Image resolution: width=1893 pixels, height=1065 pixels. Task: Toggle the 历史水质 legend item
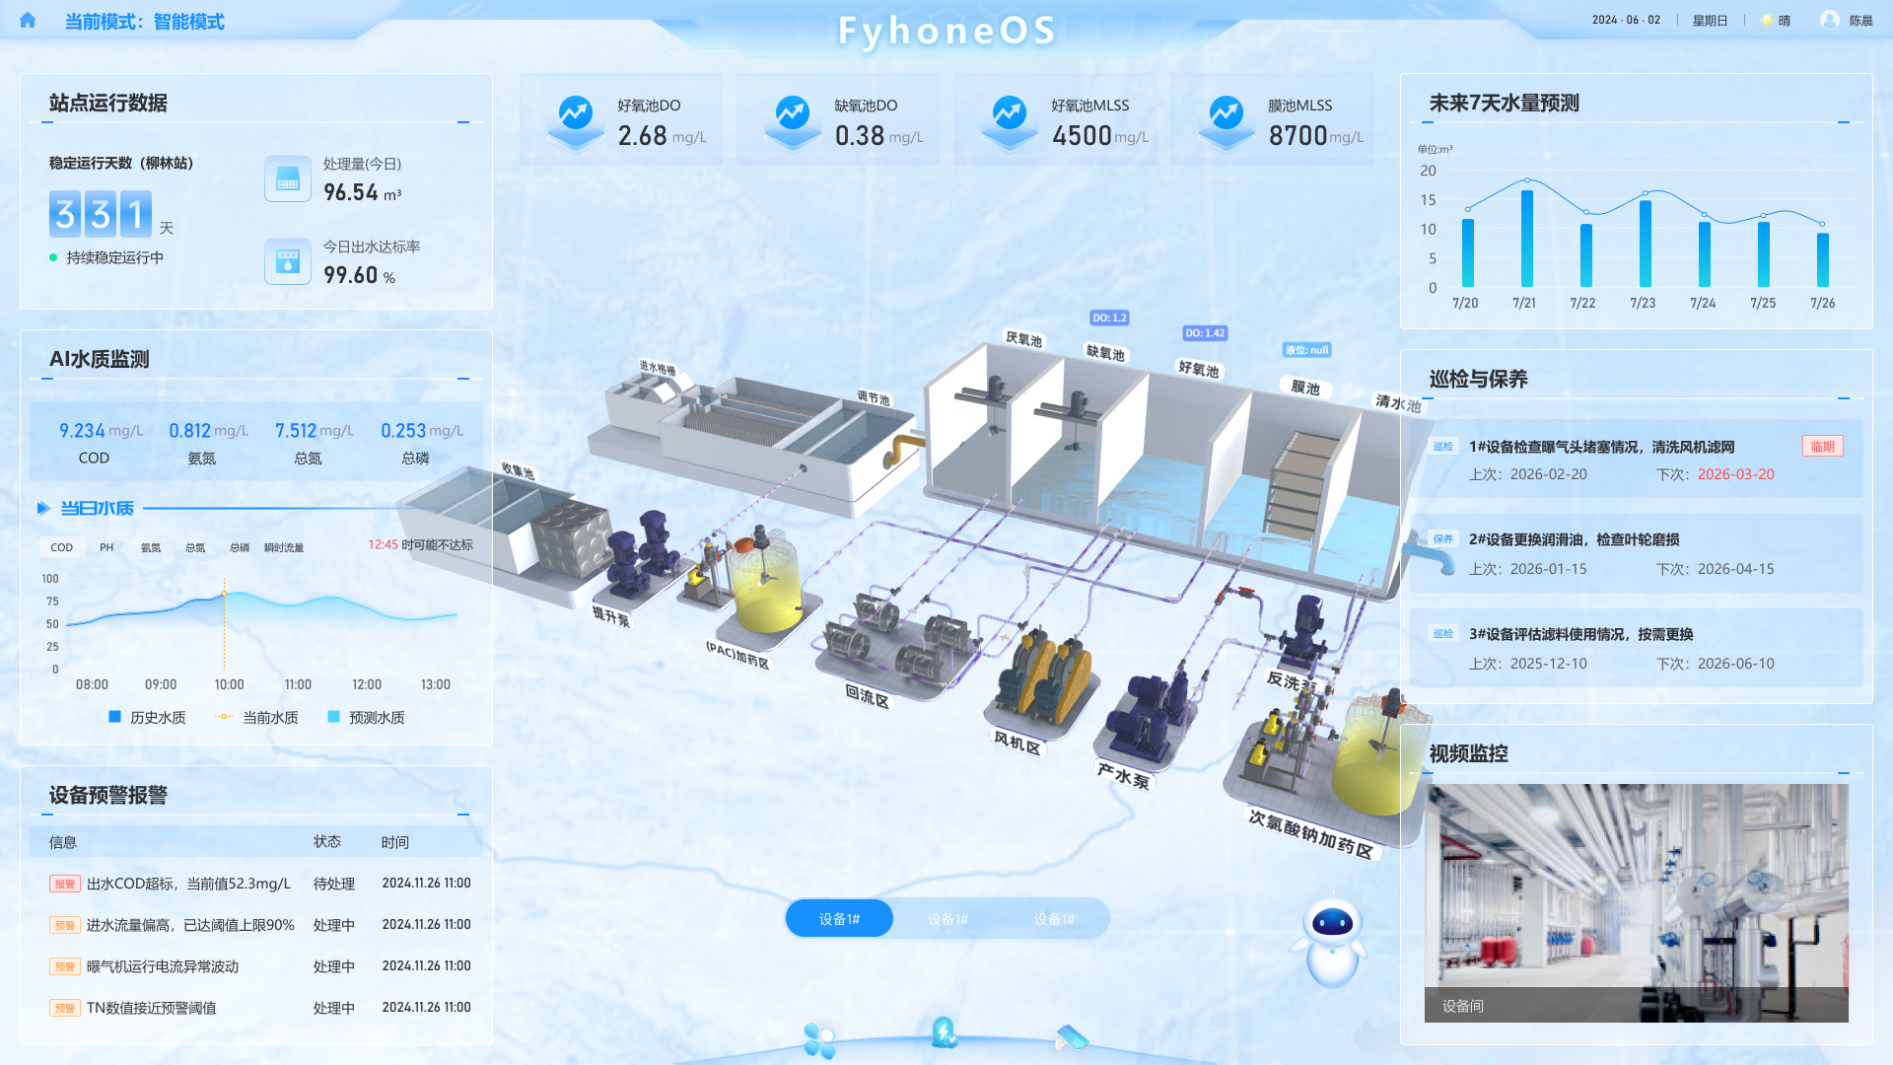tap(148, 717)
